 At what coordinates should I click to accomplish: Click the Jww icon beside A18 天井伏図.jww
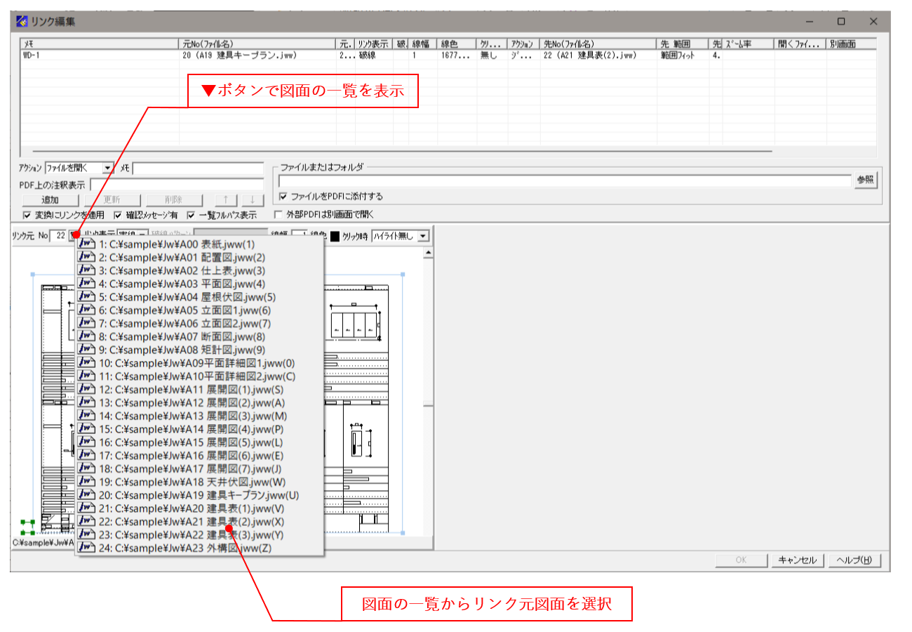(x=86, y=482)
